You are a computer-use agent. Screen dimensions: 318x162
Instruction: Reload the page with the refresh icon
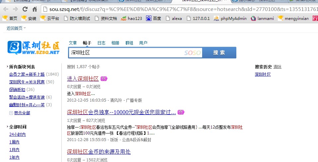25,9
